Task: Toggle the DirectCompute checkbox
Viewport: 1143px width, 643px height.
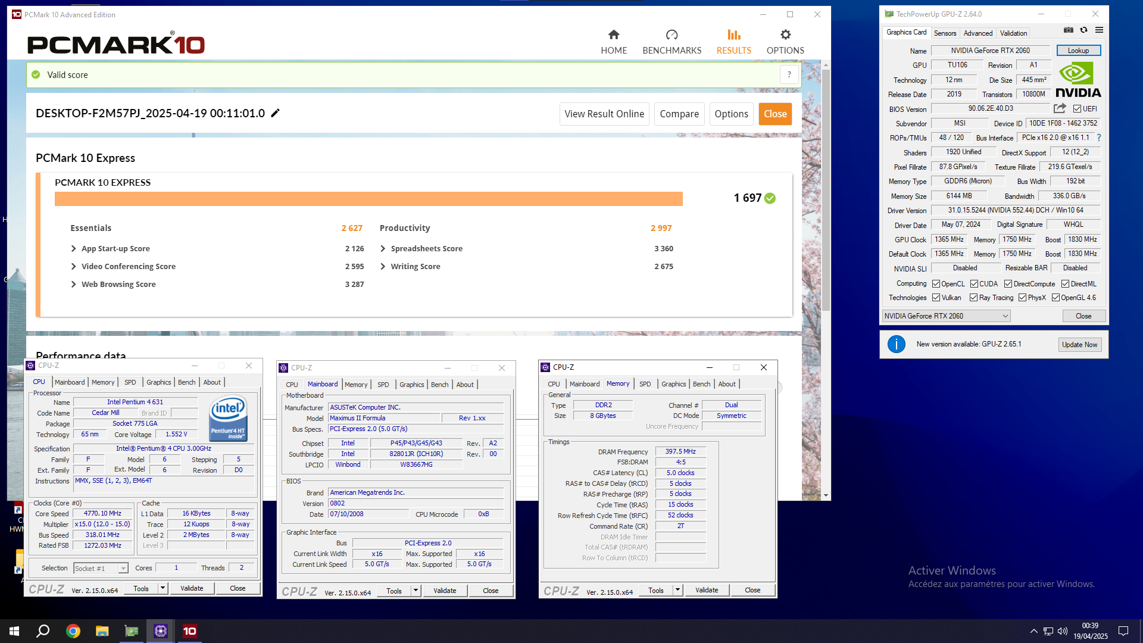Action: (1008, 284)
